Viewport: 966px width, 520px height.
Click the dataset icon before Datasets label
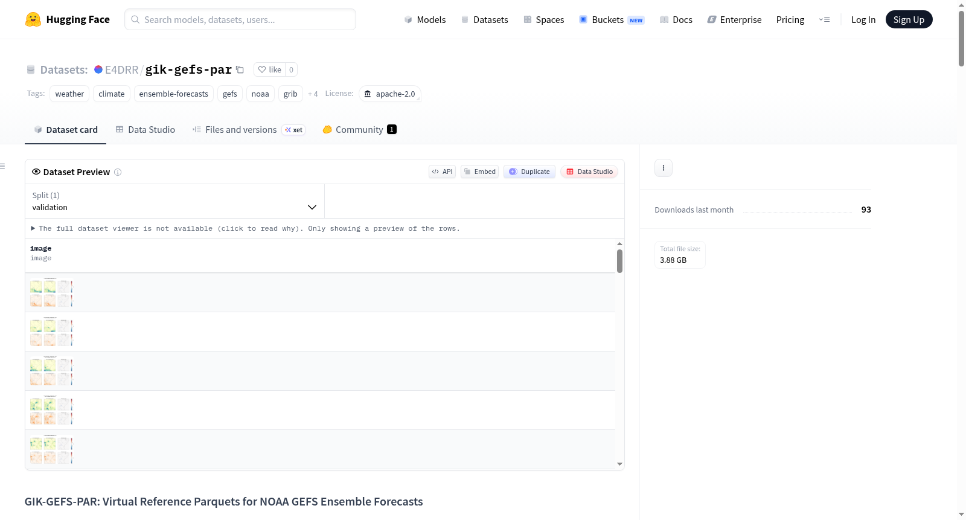31,69
